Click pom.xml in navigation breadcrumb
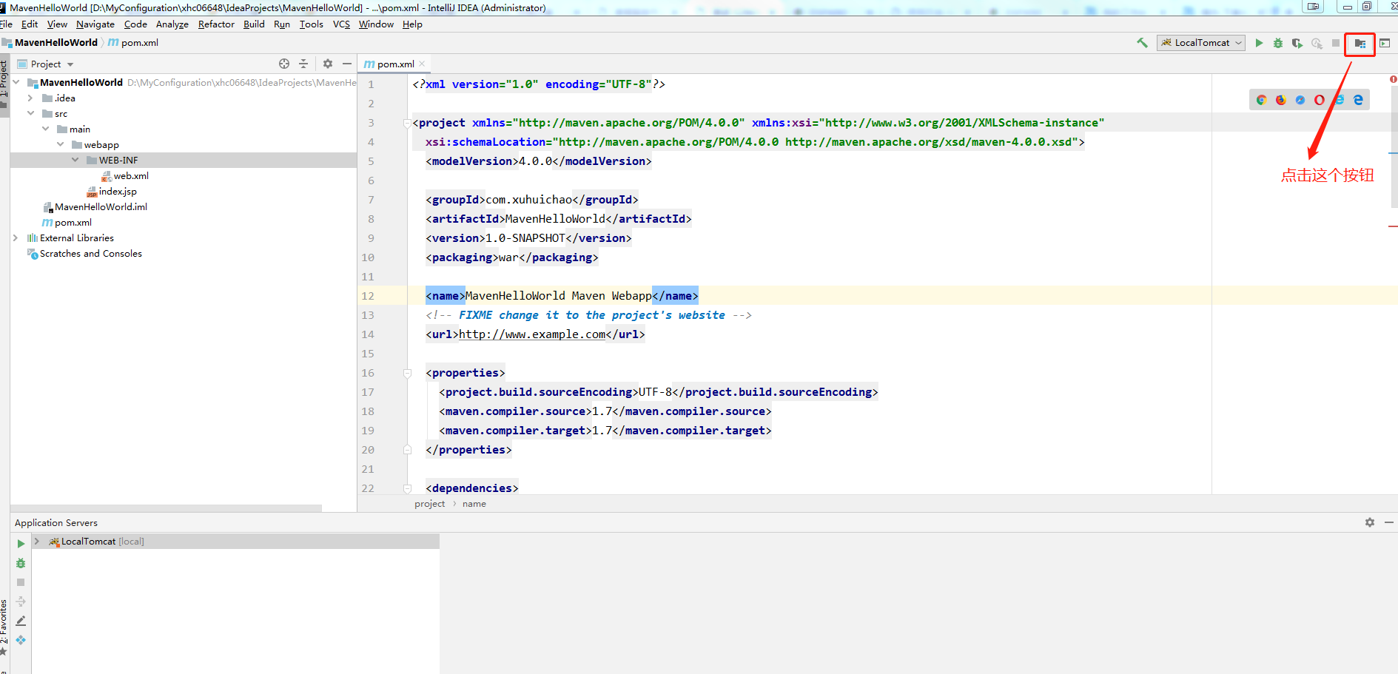Image resolution: width=1398 pixels, height=674 pixels. point(140,43)
